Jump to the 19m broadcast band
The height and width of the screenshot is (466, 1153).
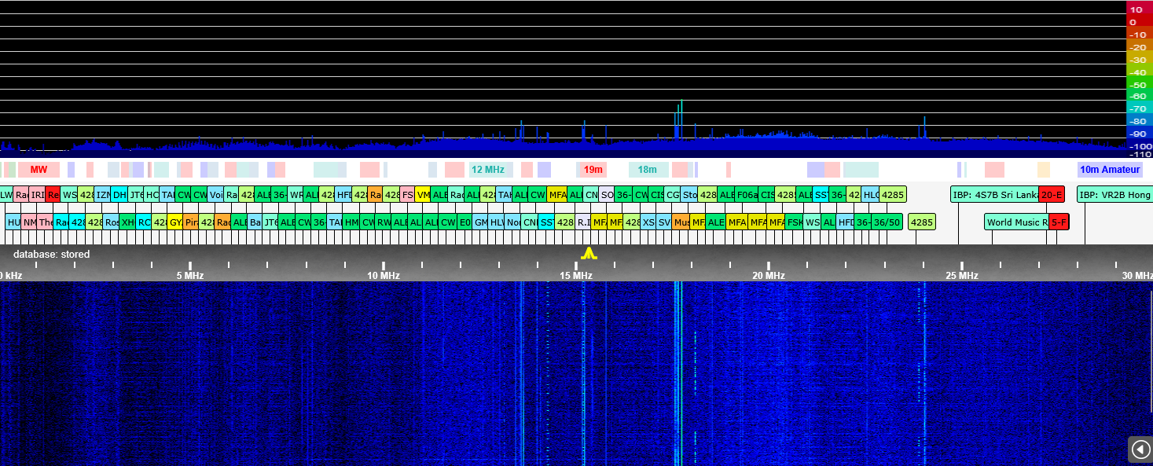pos(593,170)
